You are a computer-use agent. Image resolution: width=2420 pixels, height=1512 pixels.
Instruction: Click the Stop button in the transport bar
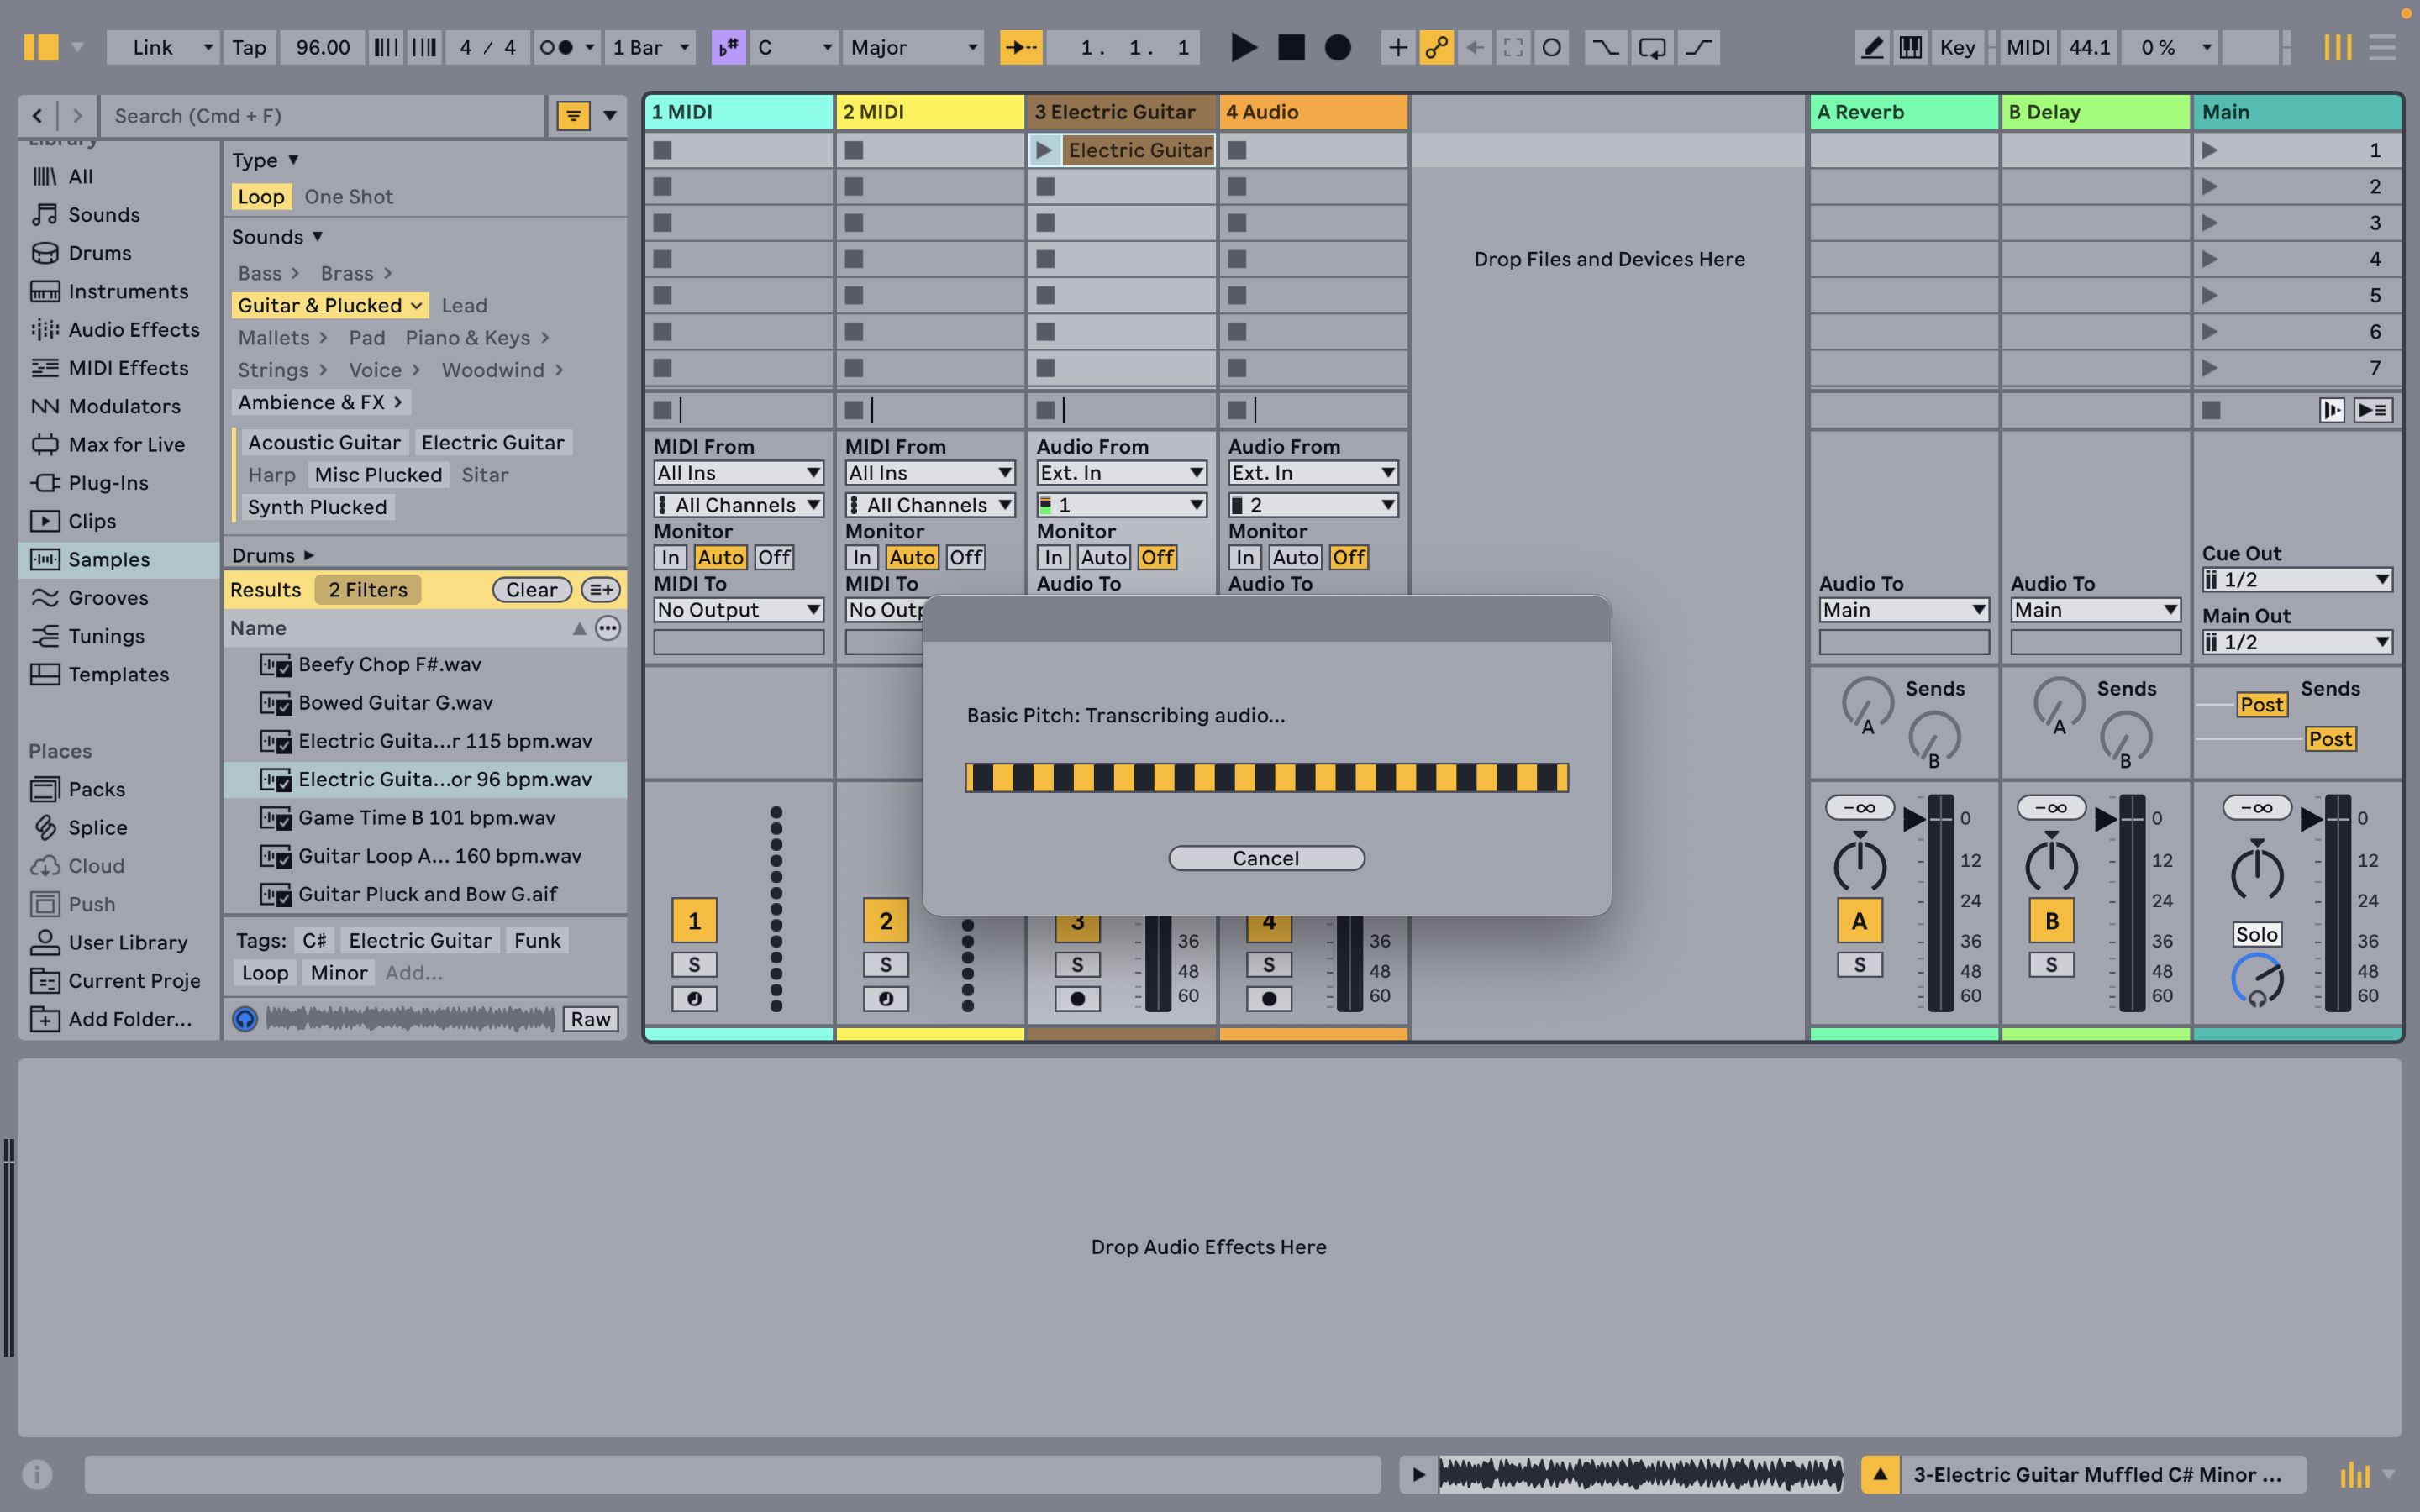pos(1291,47)
